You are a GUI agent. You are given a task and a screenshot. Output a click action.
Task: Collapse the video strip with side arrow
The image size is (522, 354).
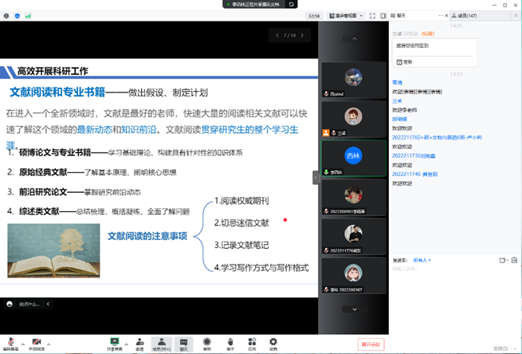click(x=314, y=178)
